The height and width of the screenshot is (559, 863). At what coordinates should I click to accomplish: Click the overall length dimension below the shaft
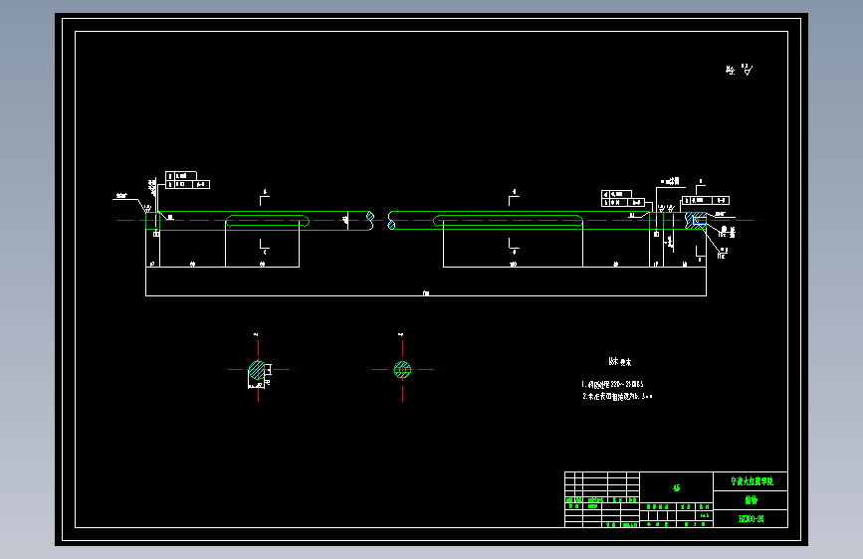[x=426, y=293]
